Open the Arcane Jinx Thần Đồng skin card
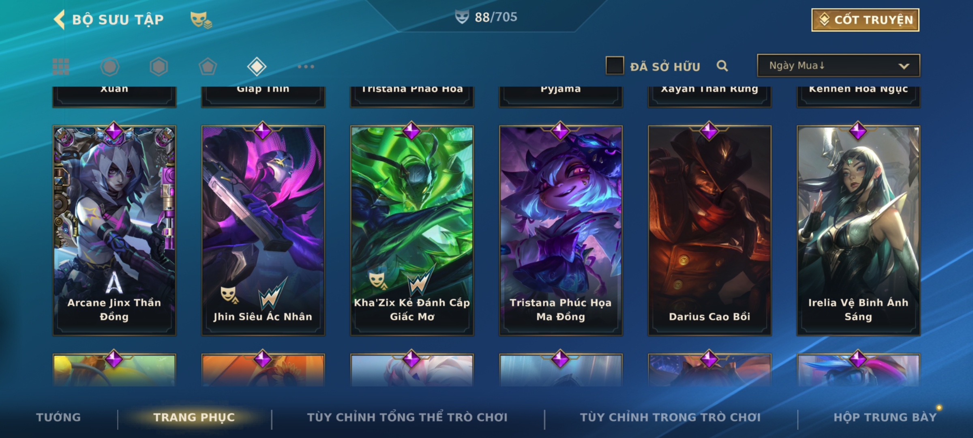Image resolution: width=973 pixels, height=438 pixels. (114, 230)
